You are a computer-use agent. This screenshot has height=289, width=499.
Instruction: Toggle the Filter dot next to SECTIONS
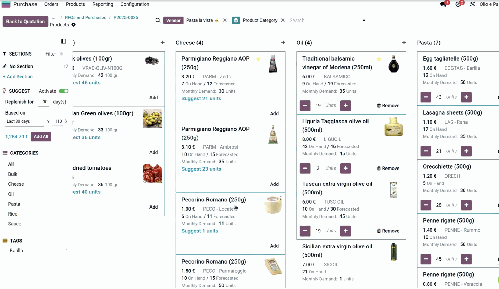(61, 54)
